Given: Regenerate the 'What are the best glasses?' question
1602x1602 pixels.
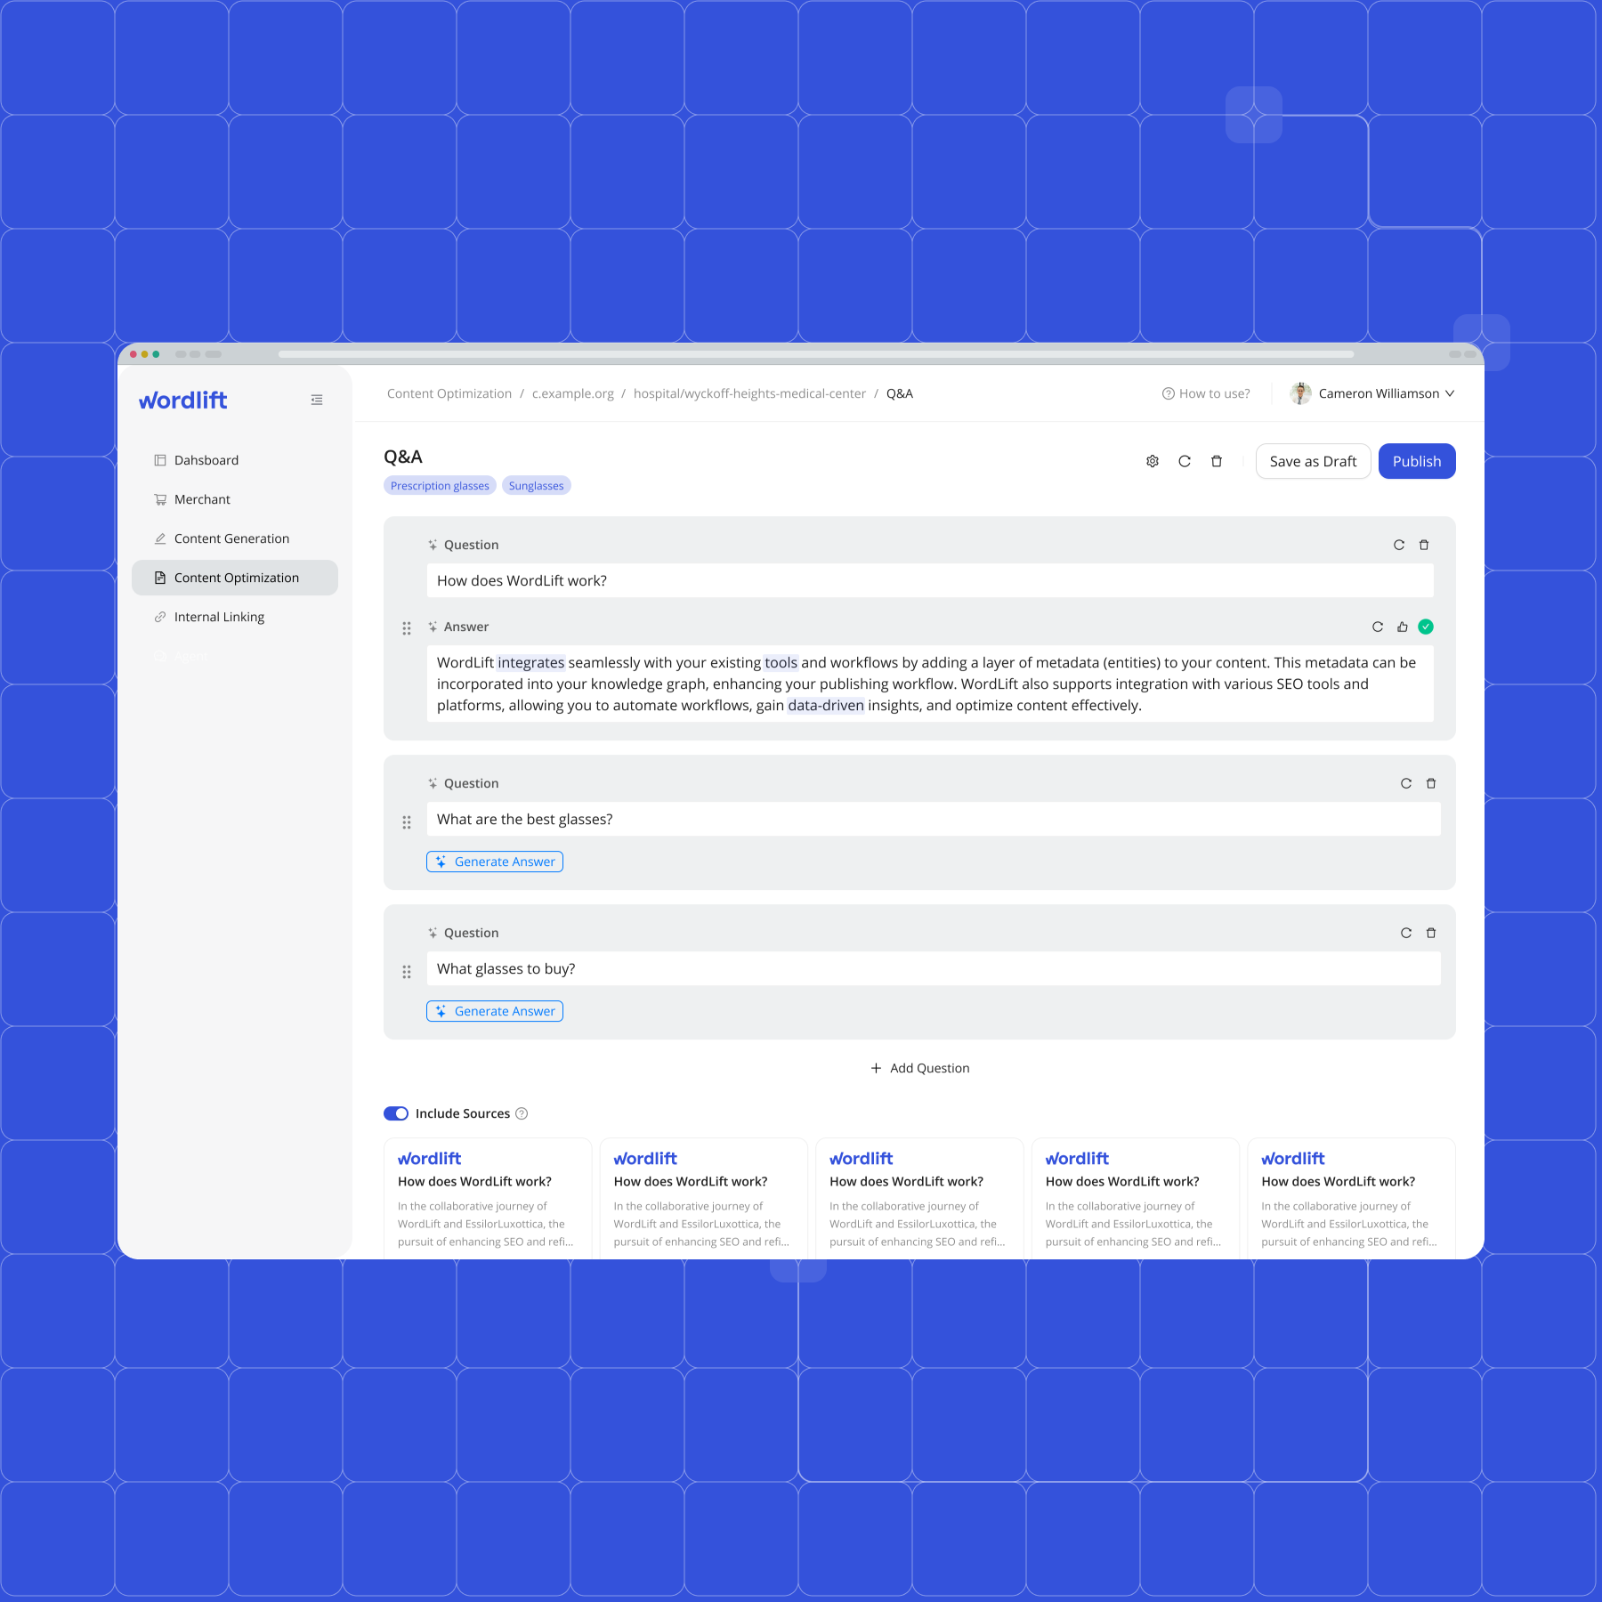Looking at the screenshot, I should pos(1405,783).
